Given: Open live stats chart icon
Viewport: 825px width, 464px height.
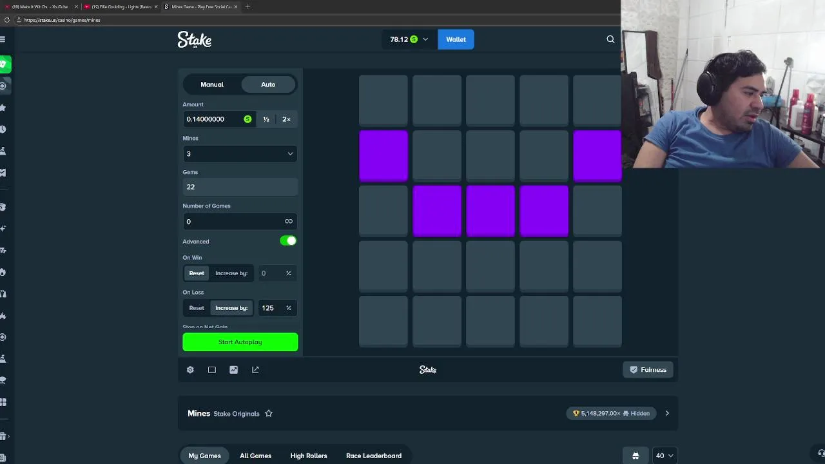Looking at the screenshot, I should click(x=233, y=370).
